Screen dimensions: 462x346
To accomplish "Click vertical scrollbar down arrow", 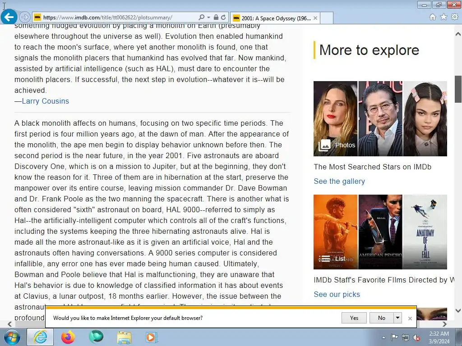I will [458, 310].
